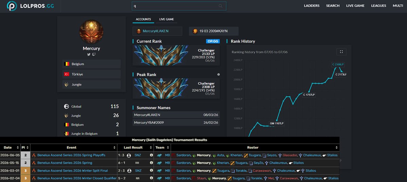
Task: Click the event flame icon beside Benelux Spring Playoffs
Action: 34,155
